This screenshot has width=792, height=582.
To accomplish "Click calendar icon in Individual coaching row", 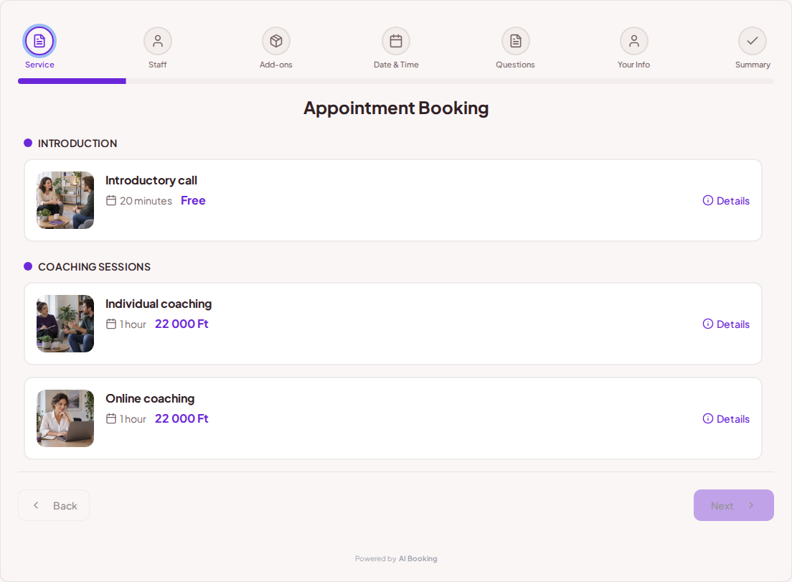I will pyautogui.click(x=111, y=324).
